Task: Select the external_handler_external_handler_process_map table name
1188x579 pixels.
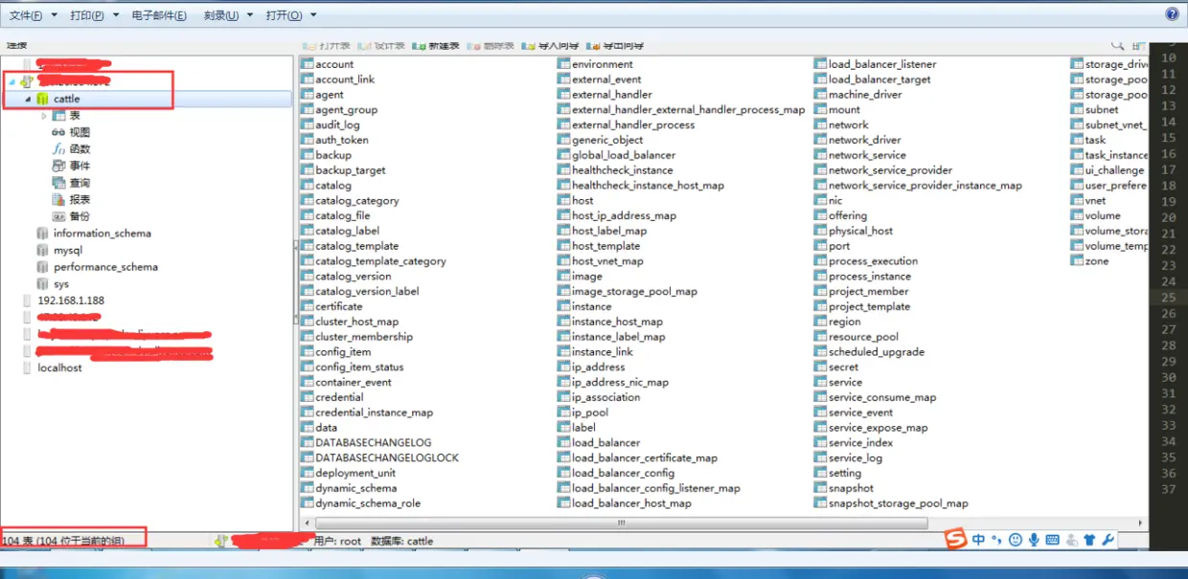Action: tap(689, 110)
